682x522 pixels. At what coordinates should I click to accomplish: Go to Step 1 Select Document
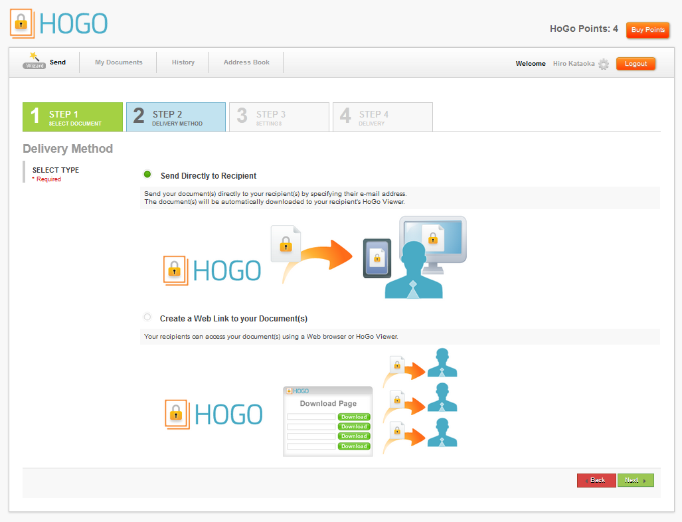[x=73, y=118]
